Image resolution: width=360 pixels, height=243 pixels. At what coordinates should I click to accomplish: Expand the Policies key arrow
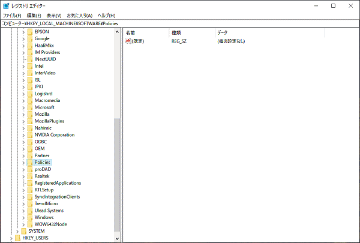23,163
